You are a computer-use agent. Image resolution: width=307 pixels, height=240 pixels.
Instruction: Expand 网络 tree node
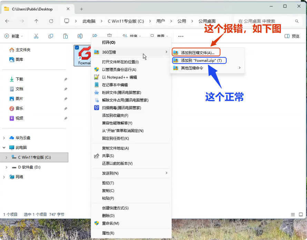point(4,177)
